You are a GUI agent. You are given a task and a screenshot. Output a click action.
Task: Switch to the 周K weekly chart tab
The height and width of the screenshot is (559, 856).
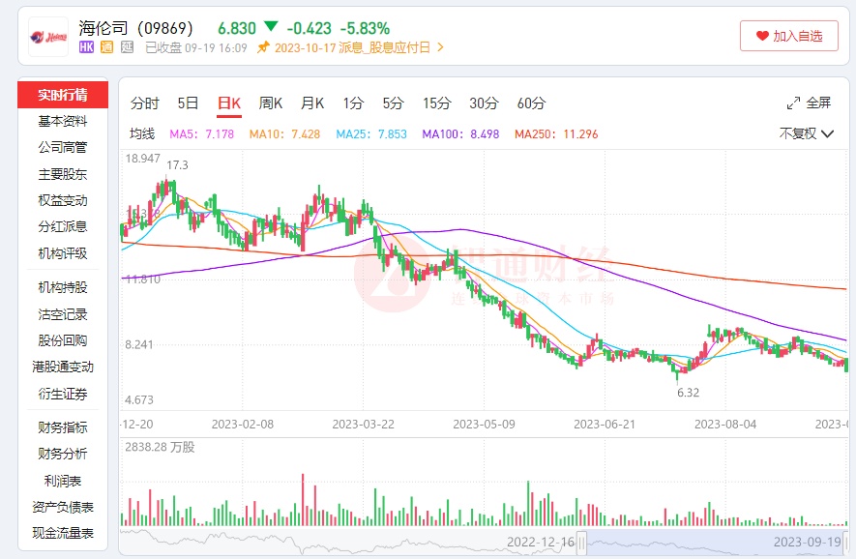(271, 103)
